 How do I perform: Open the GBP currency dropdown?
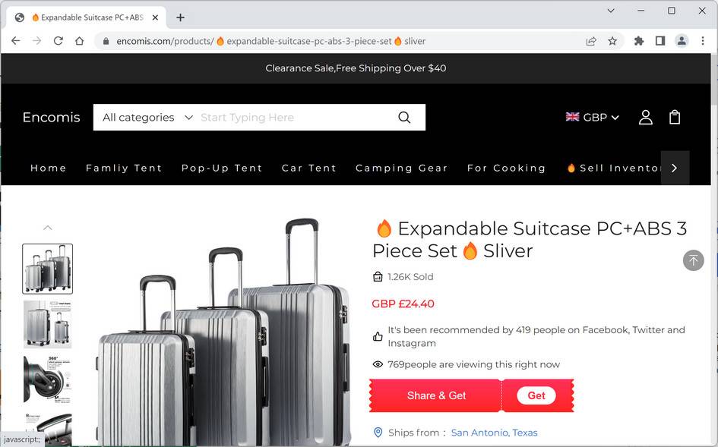click(593, 117)
